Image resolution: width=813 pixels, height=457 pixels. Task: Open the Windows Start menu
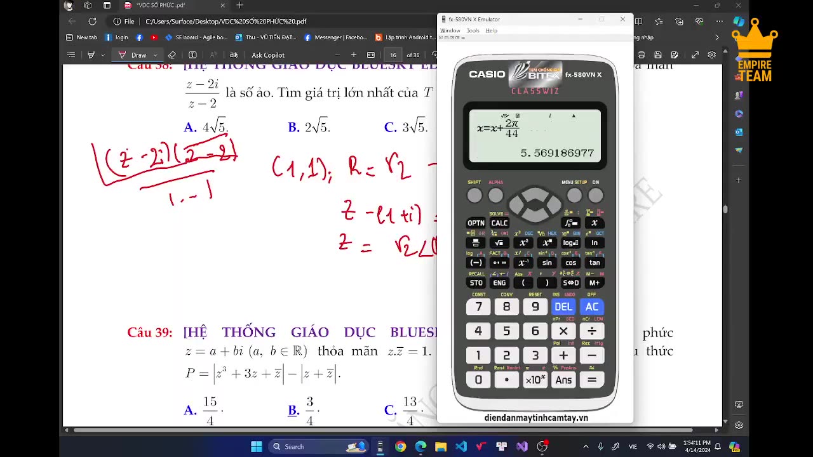coord(256,446)
